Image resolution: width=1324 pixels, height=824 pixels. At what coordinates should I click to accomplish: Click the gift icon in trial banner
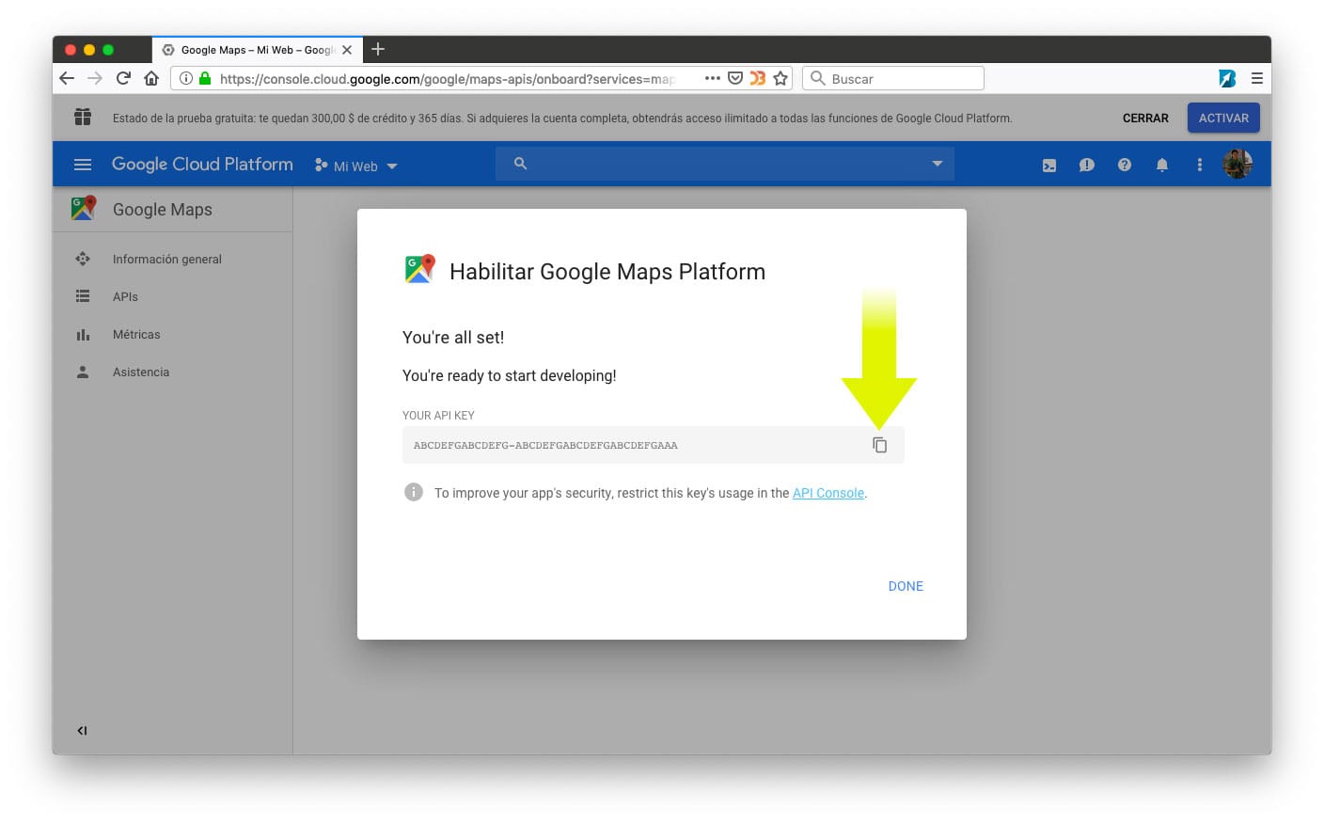coord(83,117)
